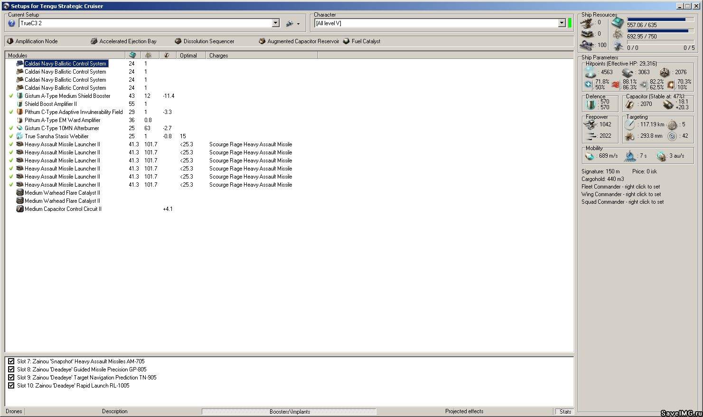Viewport: 703px width, 417px height.
Task: Open the Current Setup dropdown arrow
Action: coord(275,23)
